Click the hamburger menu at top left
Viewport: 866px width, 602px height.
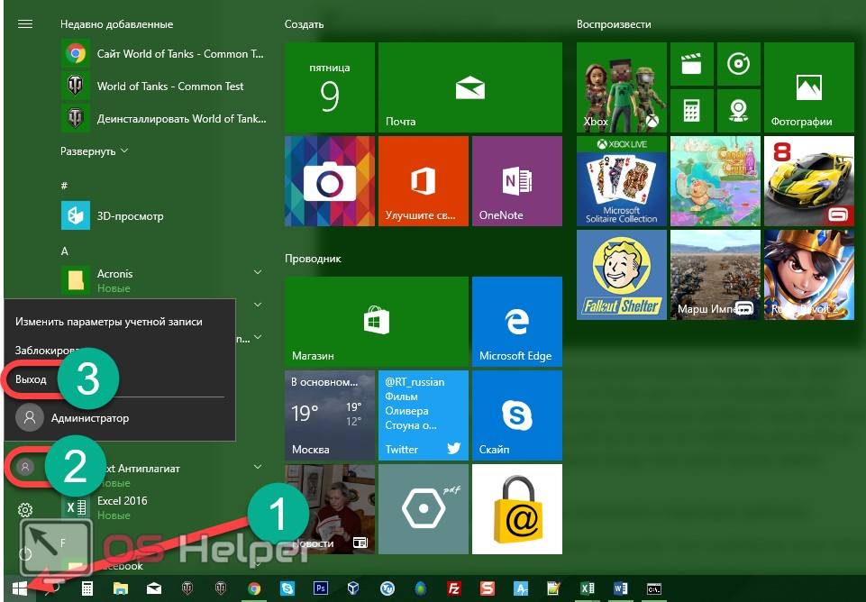[x=25, y=24]
